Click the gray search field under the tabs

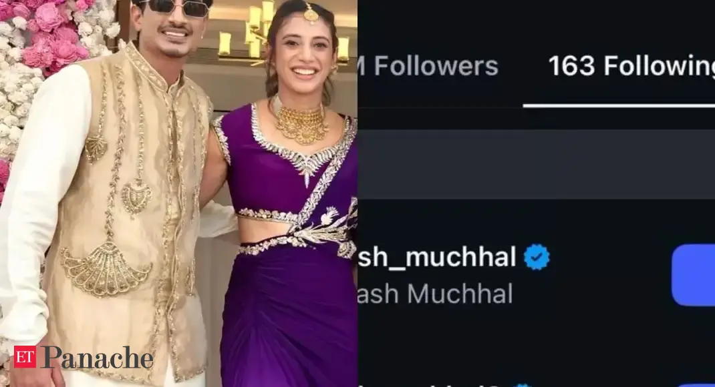coord(536,164)
